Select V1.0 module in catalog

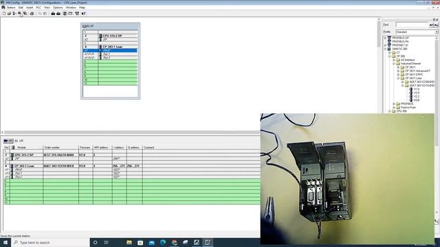[x=417, y=89]
